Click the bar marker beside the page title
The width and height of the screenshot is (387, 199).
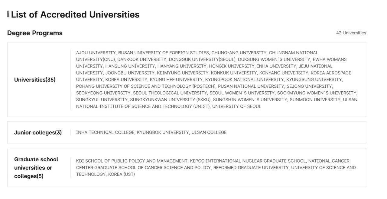coord(8,14)
